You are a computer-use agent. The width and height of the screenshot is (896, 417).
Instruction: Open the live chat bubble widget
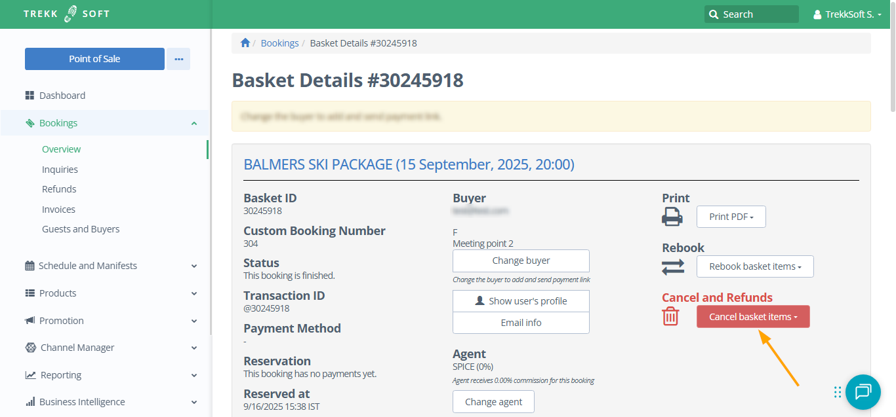pyautogui.click(x=863, y=392)
